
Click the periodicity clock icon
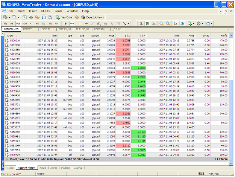[199, 24]
